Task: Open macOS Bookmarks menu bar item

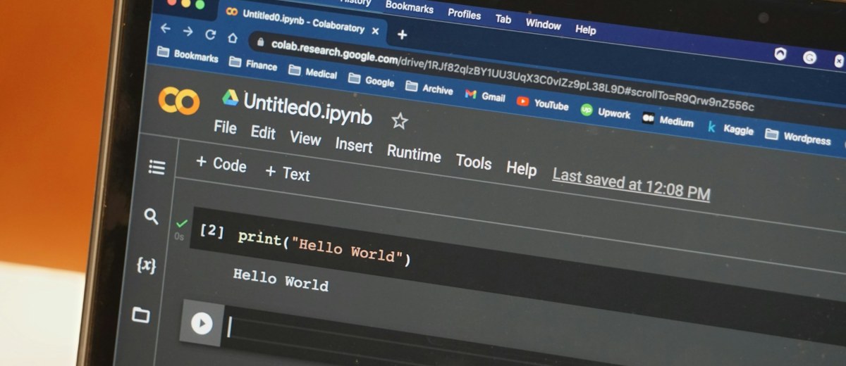Action: click(x=410, y=7)
